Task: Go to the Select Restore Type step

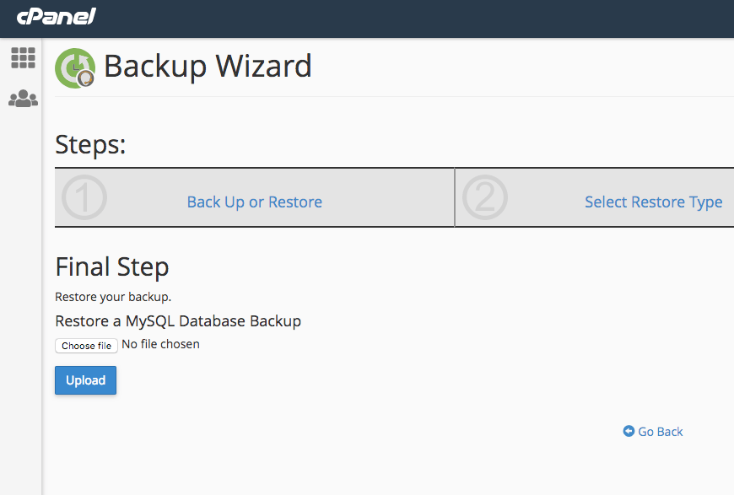Action: click(654, 202)
